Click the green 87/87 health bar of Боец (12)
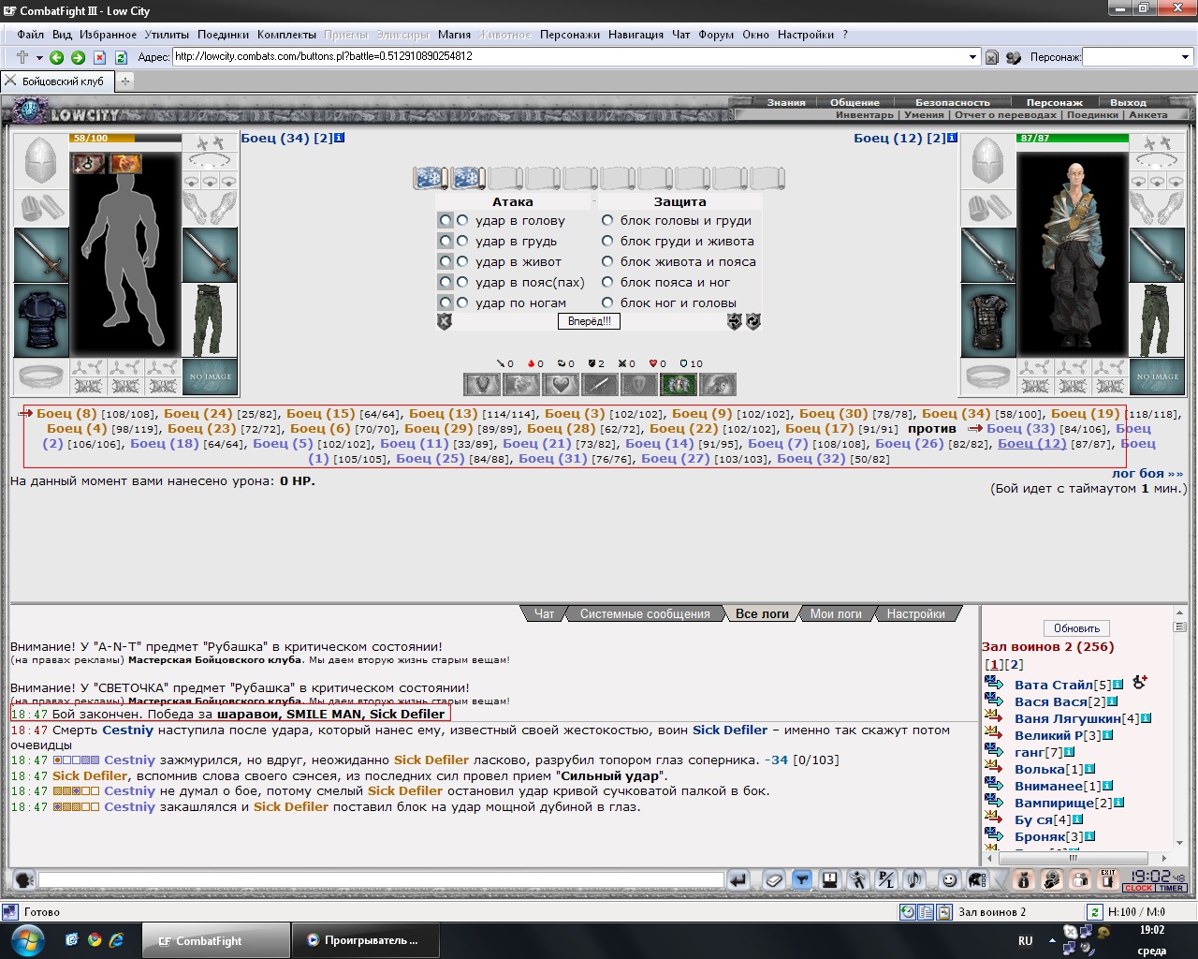Viewport: 1198px width, 959px height. pyautogui.click(x=1073, y=139)
